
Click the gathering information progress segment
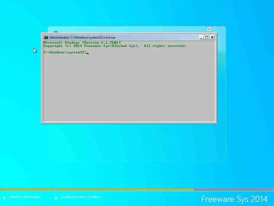pyautogui.click(x=28, y=190)
